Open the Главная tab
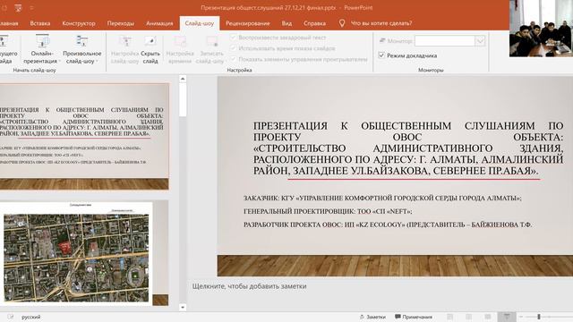 pyautogui.click(x=9, y=23)
